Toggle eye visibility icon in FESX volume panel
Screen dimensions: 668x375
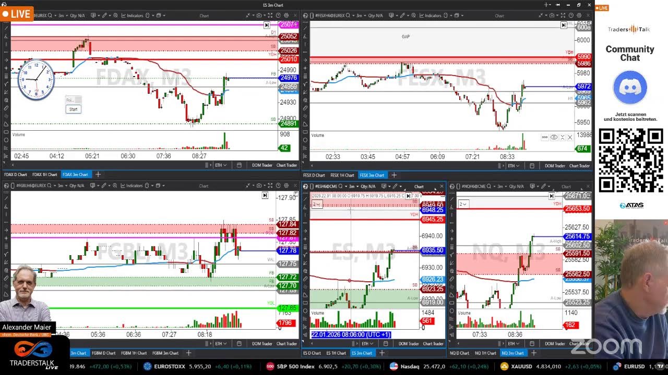(x=554, y=137)
